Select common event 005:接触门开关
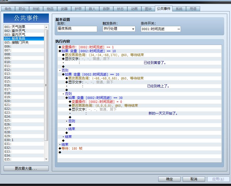This screenshot has height=186, width=231. [x=24, y=42]
